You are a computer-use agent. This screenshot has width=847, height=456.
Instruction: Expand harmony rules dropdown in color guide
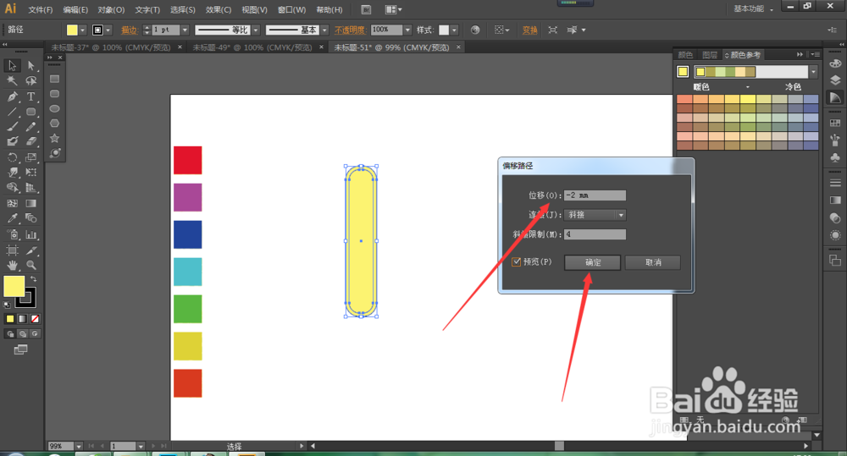click(813, 72)
